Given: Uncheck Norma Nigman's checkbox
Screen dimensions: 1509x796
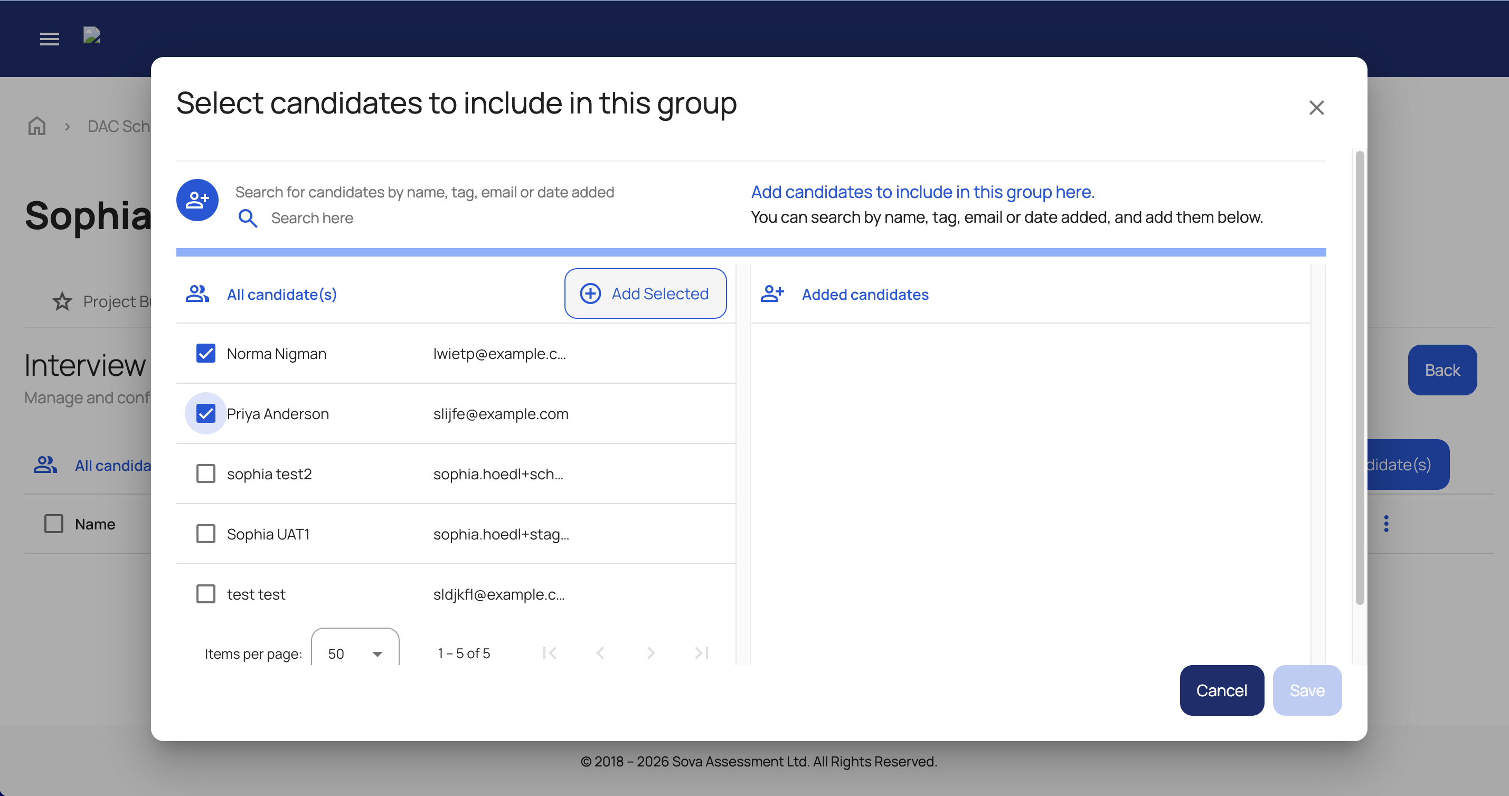Looking at the screenshot, I should click(205, 354).
